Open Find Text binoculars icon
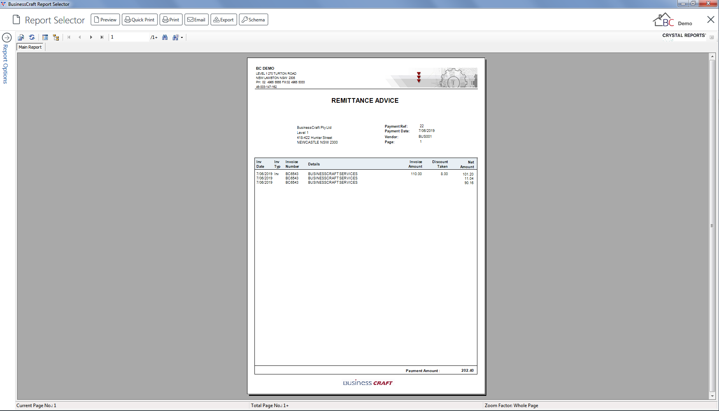 click(165, 37)
